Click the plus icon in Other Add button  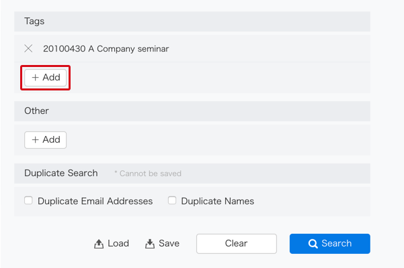(36, 139)
